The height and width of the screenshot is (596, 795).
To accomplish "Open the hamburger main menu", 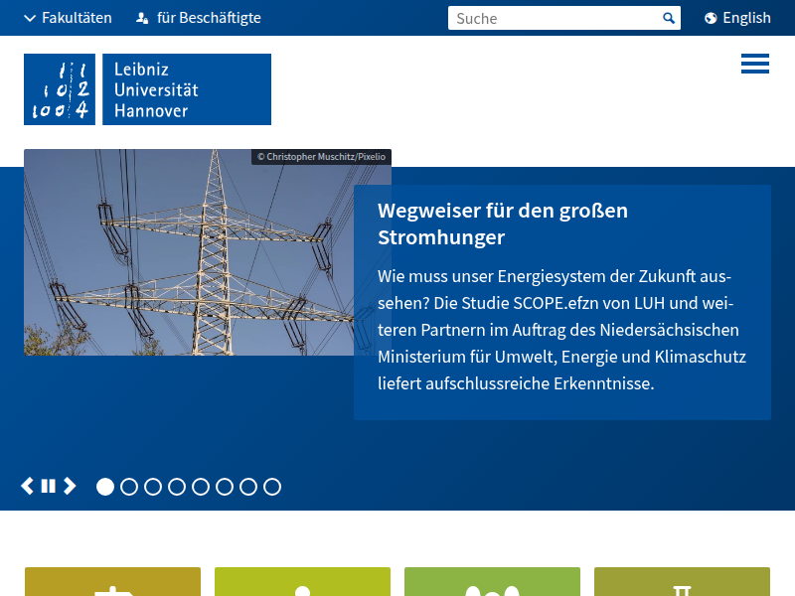I will 755,64.
